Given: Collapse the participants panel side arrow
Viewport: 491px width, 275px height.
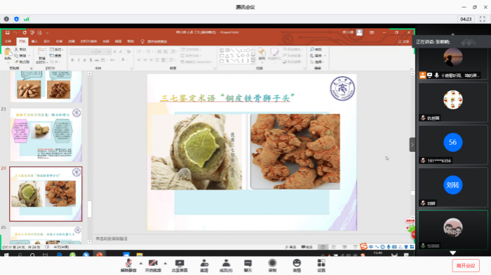Looking at the screenshot, I should coord(412,145).
